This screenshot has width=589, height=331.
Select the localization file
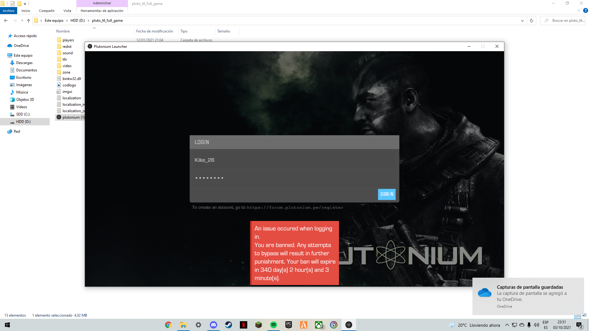pyautogui.click(x=71, y=98)
